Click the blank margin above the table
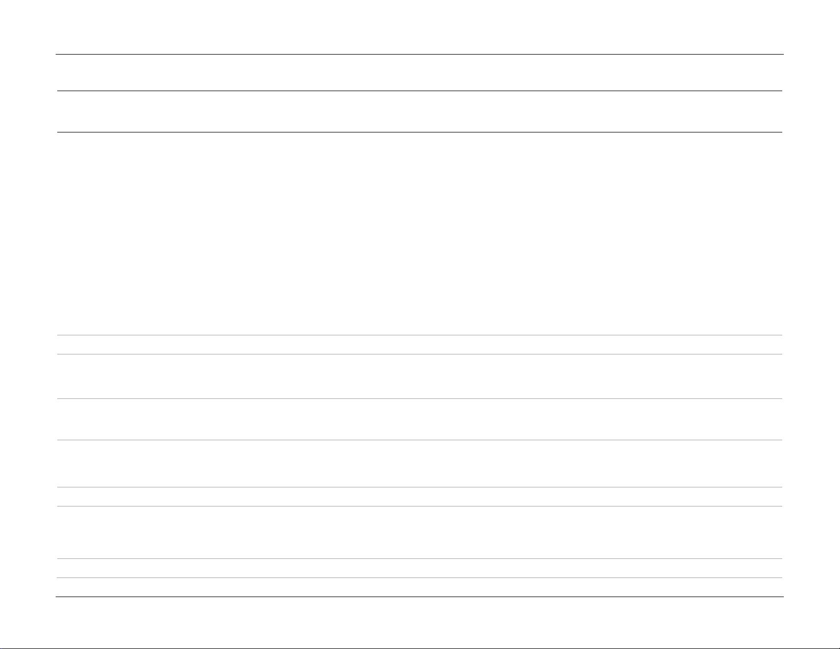Viewport: 840px width, 649px height. (x=420, y=26)
